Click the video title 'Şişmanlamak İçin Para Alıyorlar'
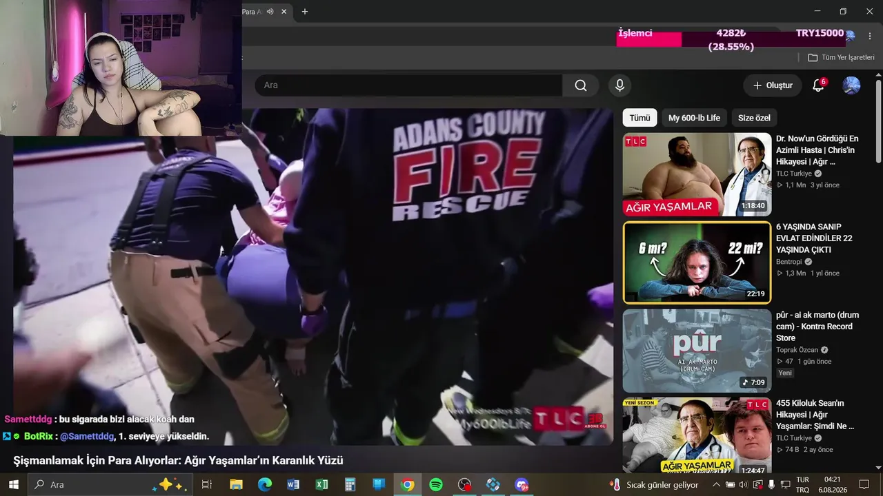 [x=178, y=460]
